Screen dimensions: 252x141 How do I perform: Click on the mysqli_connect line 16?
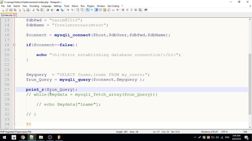[98, 35]
